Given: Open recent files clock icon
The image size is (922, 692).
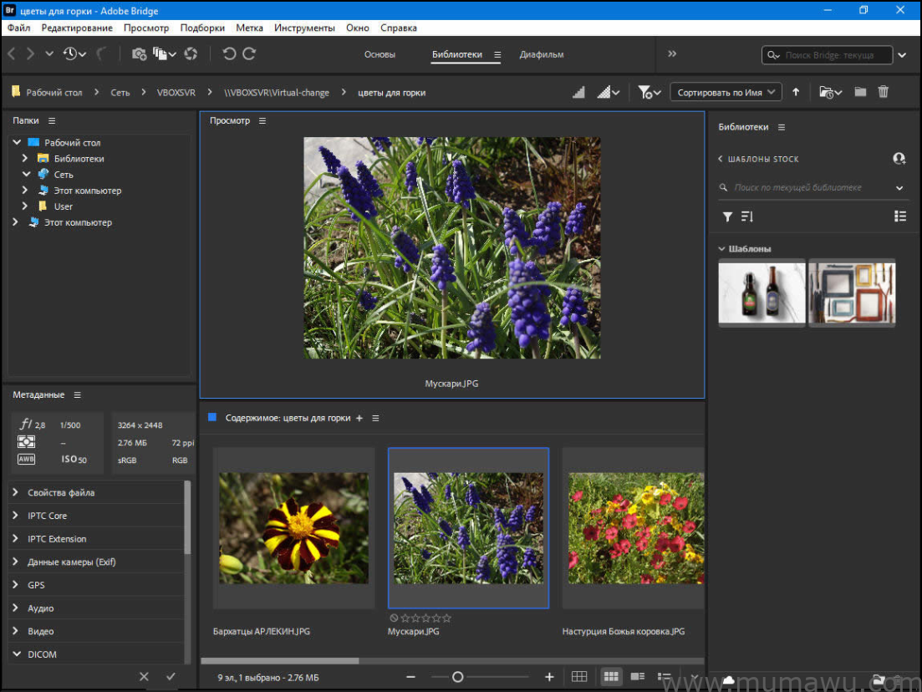Looking at the screenshot, I should coord(71,54).
